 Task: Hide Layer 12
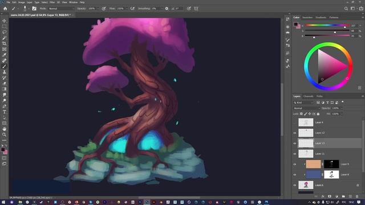pyautogui.click(x=295, y=133)
